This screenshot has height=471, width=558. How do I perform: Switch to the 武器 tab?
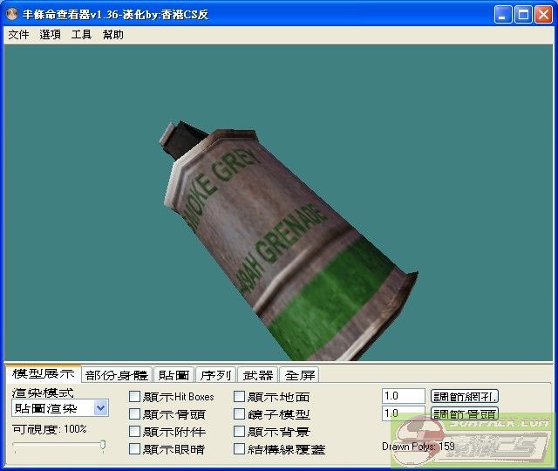(x=258, y=375)
